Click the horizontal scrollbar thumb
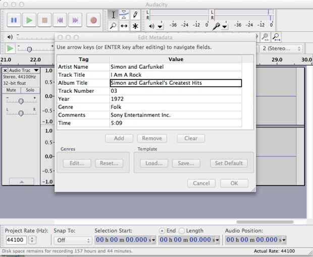Image resolution: width=313 pixels, height=257 pixels. pos(265,222)
